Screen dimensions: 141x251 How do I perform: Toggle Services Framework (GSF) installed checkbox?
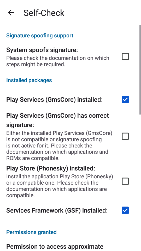[x=125, y=210]
